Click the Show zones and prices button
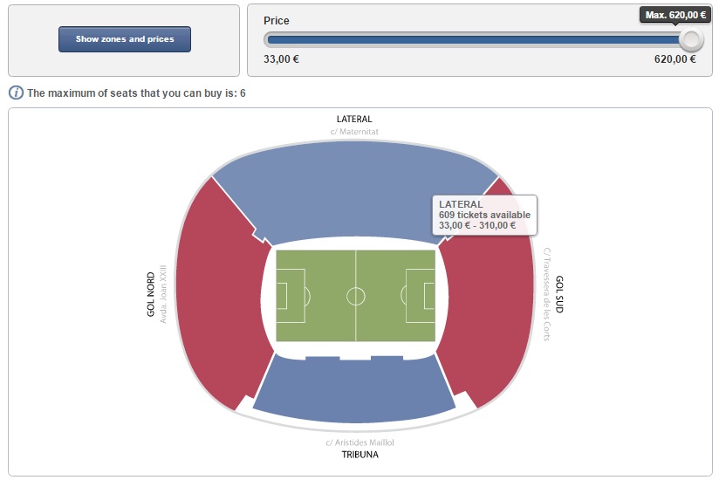This screenshot has width=719, height=480. point(124,39)
